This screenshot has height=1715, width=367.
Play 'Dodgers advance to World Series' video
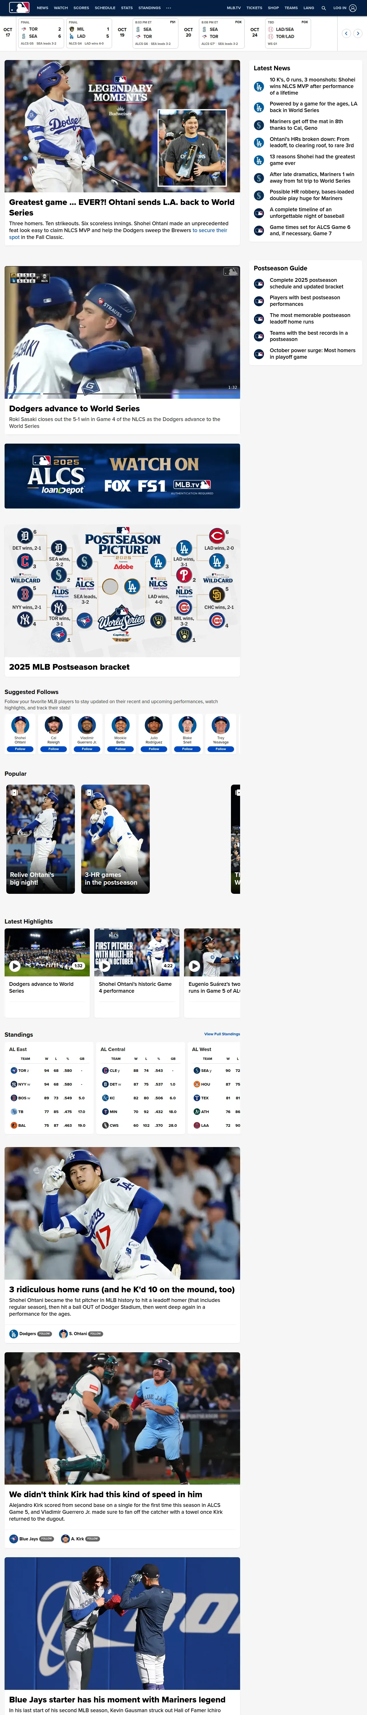click(122, 332)
